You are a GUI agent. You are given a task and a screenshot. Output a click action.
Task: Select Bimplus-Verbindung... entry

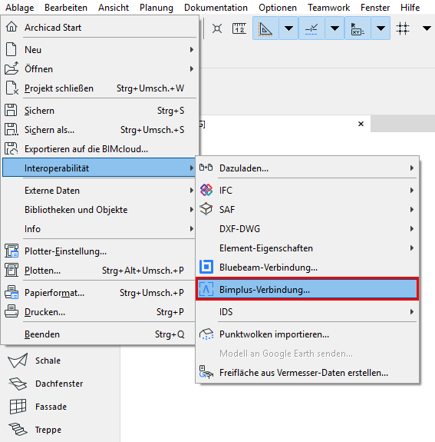307,289
